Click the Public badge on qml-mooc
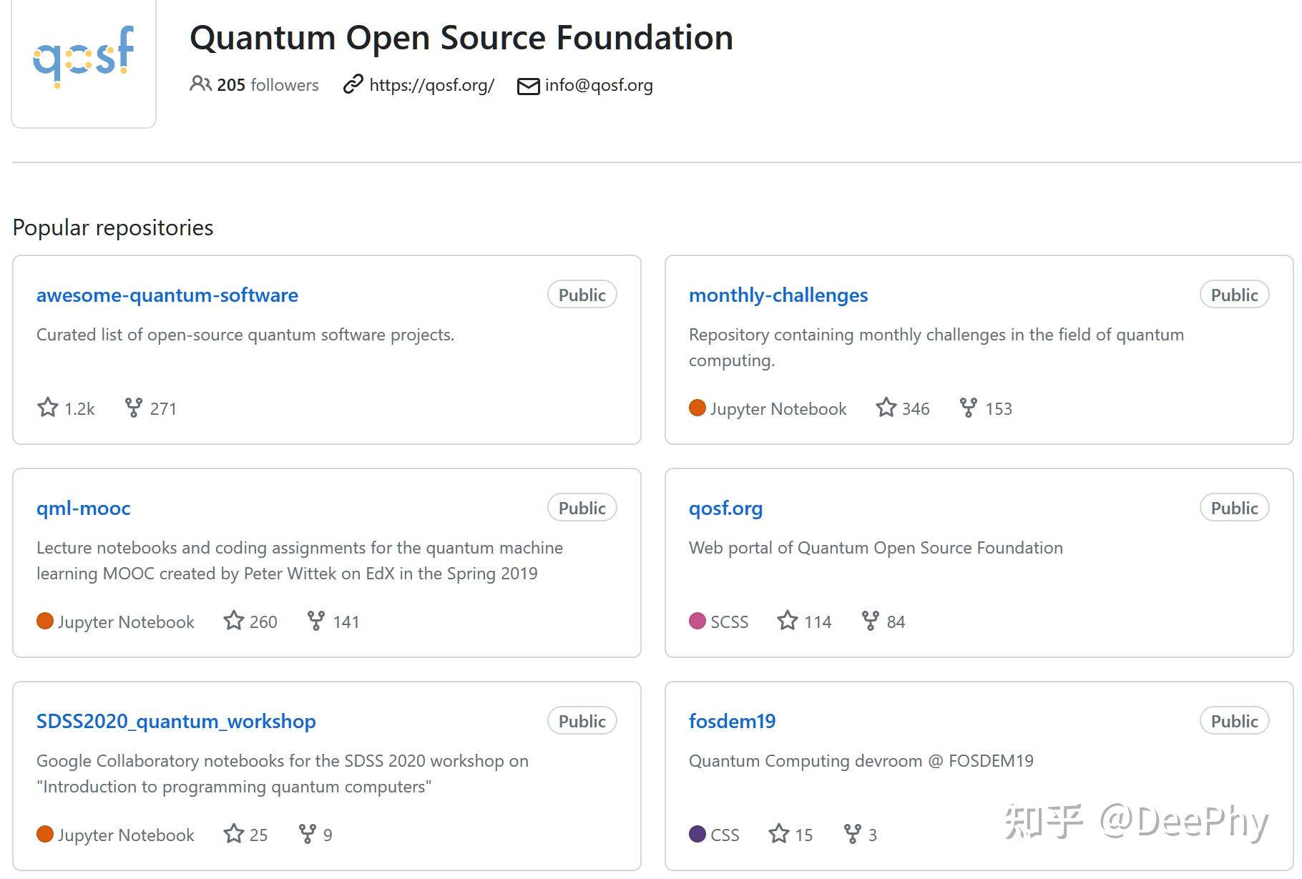The width and height of the screenshot is (1302, 879). coord(581,507)
